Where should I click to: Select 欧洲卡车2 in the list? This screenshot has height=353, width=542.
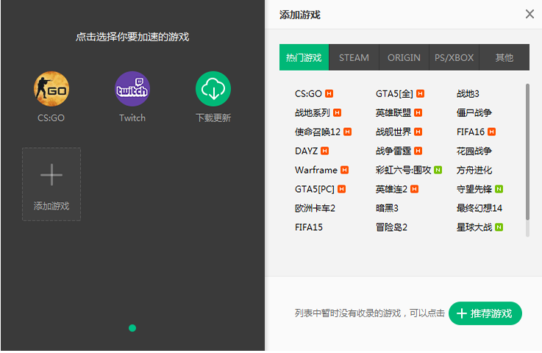point(315,208)
